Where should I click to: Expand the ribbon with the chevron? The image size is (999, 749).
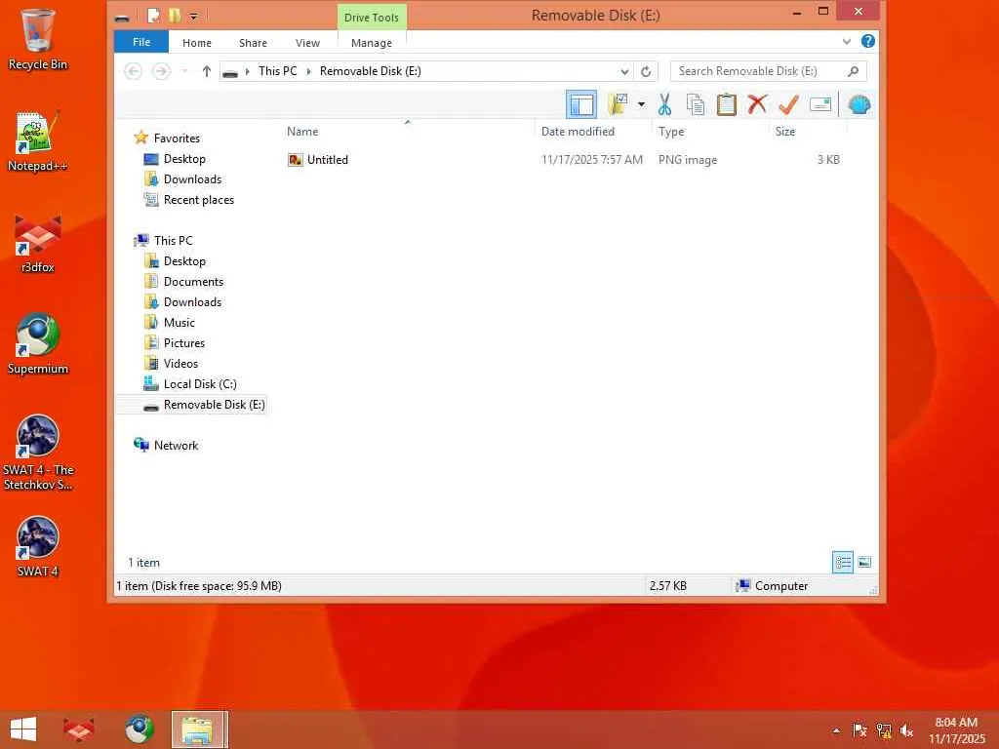847,41
